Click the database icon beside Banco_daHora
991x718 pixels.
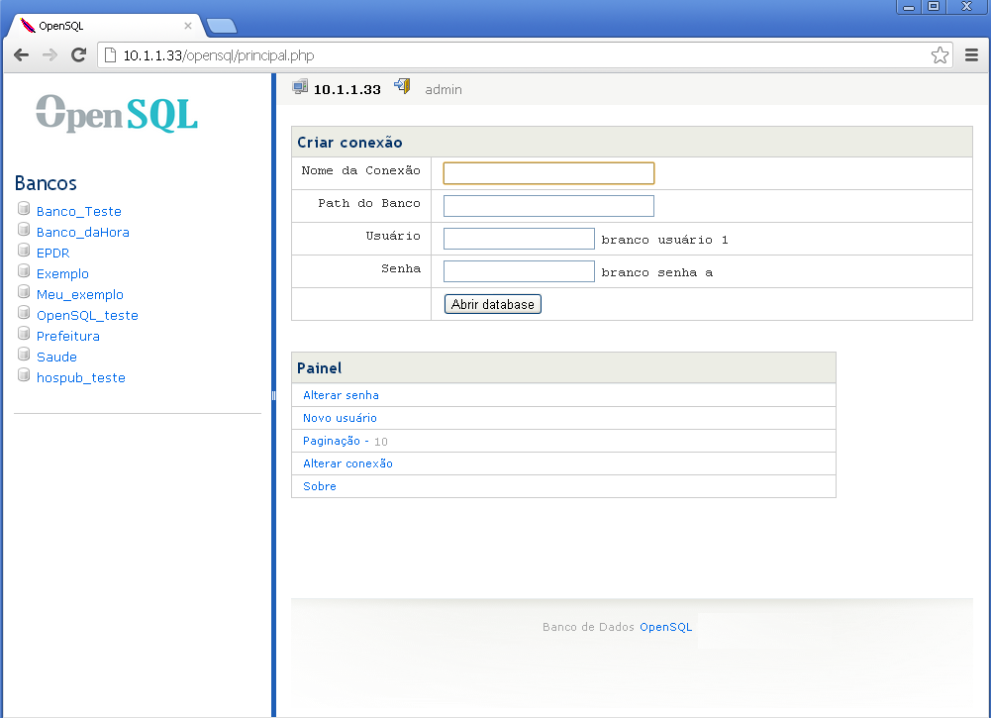pyautogui.click(x=24, y=230)
